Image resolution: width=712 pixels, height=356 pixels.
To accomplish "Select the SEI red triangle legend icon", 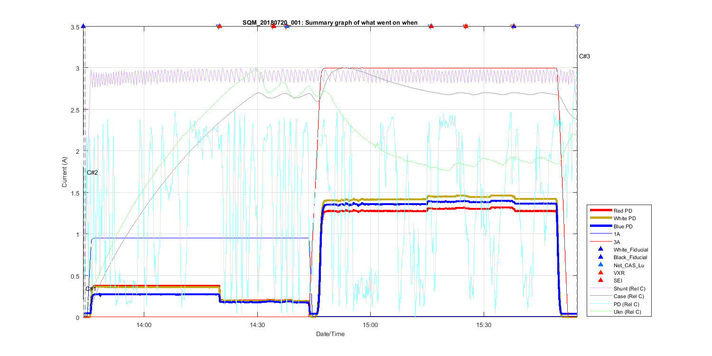I will 600,281.
